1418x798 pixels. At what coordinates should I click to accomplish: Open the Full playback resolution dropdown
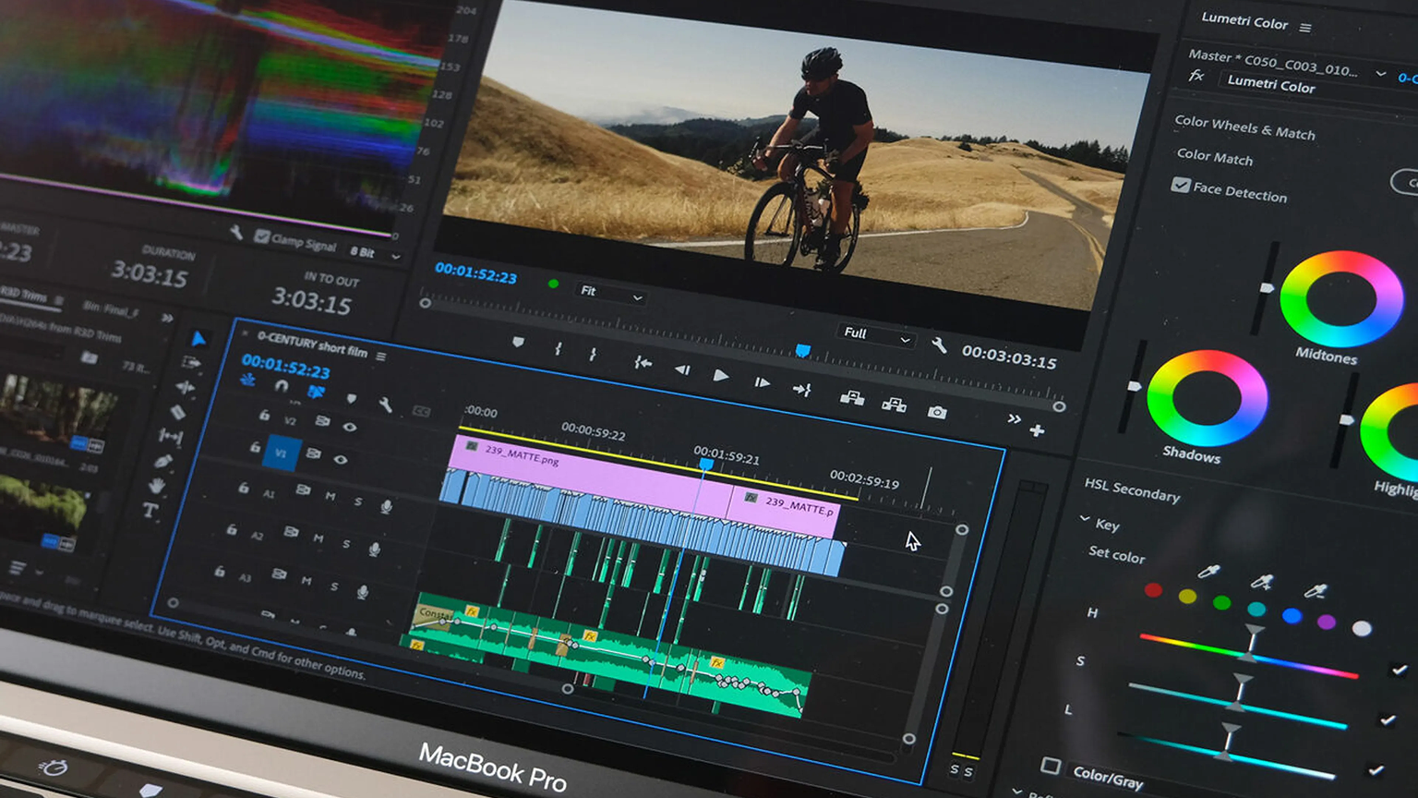872,333
